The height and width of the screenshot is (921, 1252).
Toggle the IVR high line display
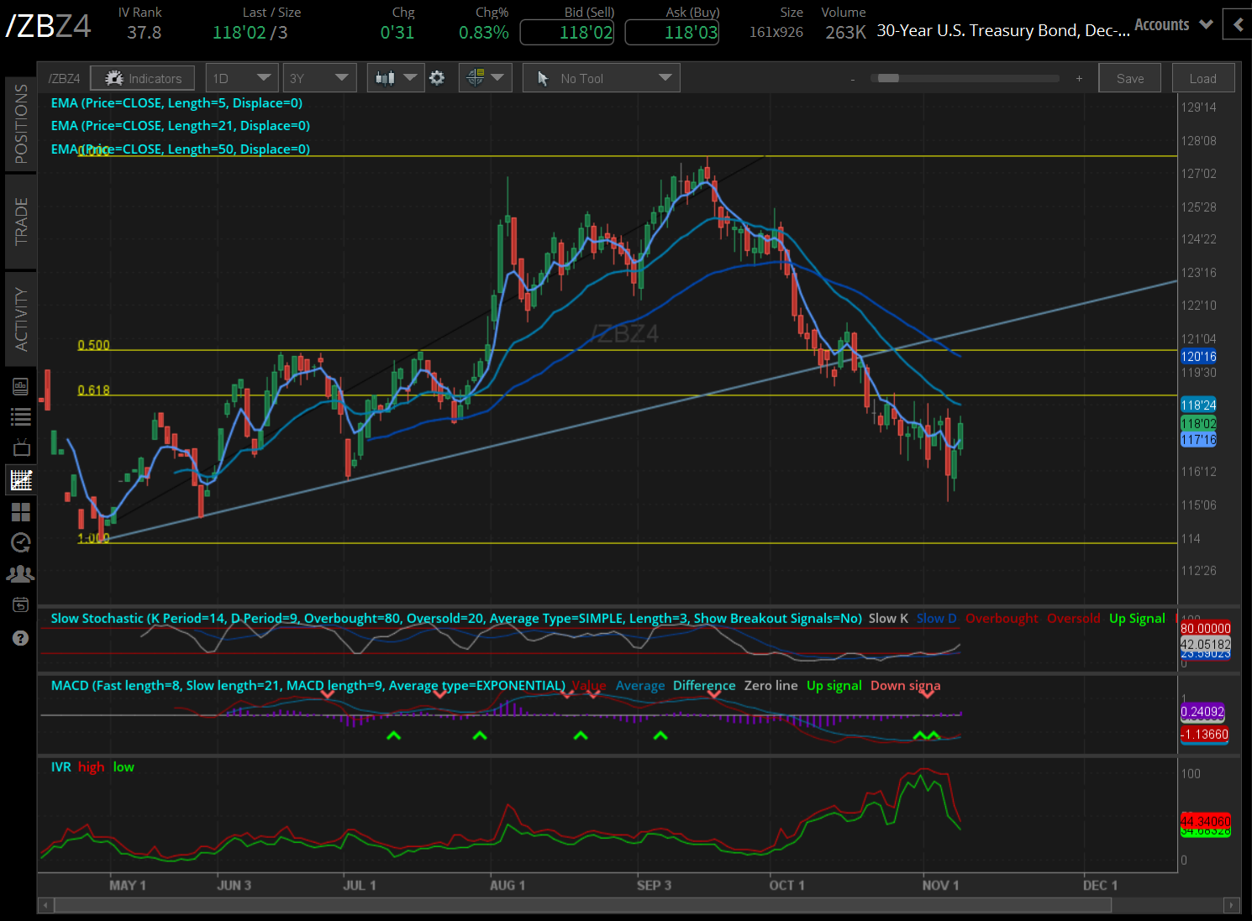pos(91,767)
